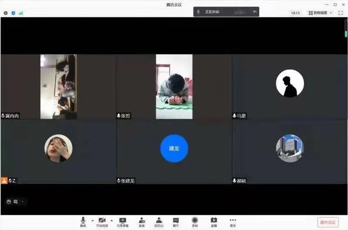Turn on video with the camera icon
Image resolution: width=348 pixels, height=230 pixels.
102,222
